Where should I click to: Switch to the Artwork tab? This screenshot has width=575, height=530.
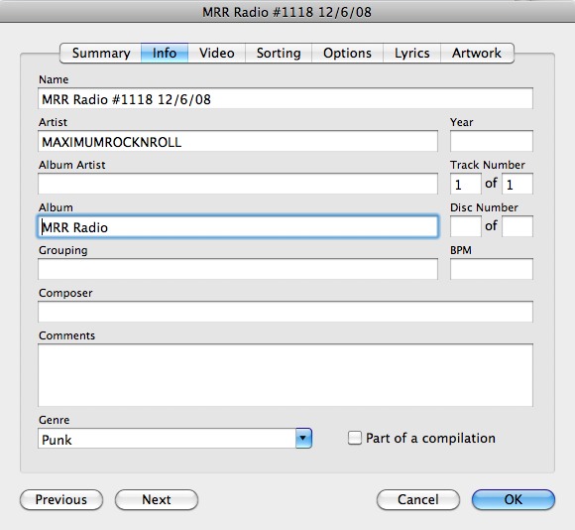point(477,53)
